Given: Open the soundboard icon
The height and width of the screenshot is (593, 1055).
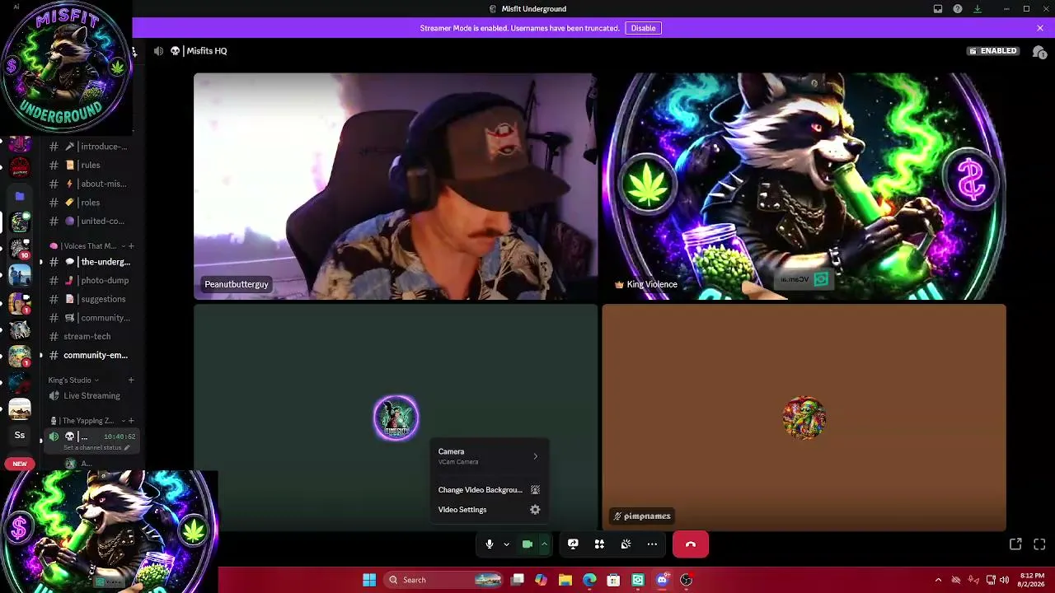Looking at the screenshot, I should click(x=626, y=544).
